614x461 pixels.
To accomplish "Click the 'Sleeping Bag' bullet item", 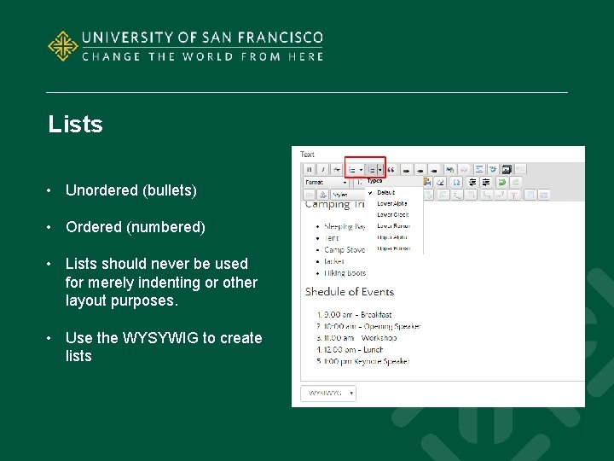I will [345, 226].
